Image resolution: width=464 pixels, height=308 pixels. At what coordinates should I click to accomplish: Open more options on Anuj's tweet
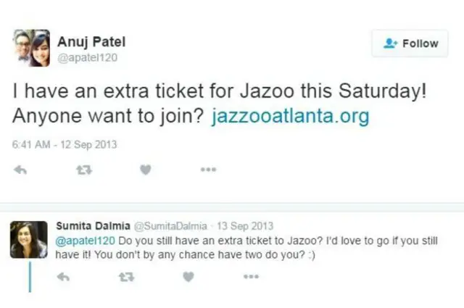point(209,170)
